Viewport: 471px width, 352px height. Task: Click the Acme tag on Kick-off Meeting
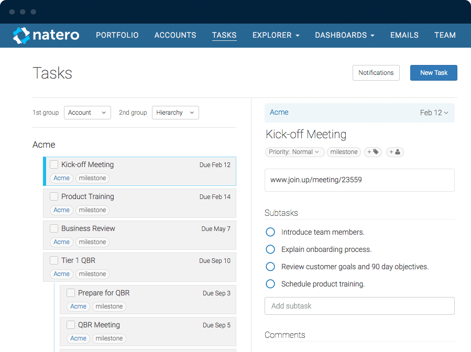pyautogui.click(x=62, y=178)
